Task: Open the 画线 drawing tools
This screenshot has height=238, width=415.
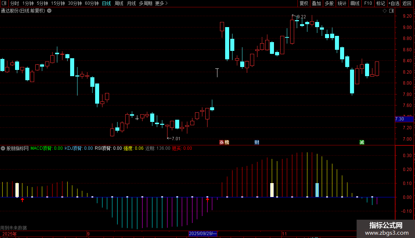Action: click(355, 3)
